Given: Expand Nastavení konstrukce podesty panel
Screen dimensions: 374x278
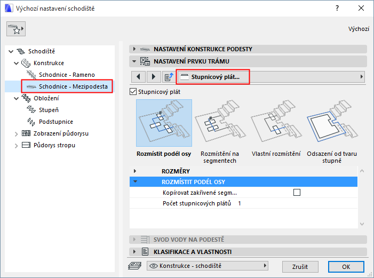Looking at the screenshot, I should click(x=134, y=49).
